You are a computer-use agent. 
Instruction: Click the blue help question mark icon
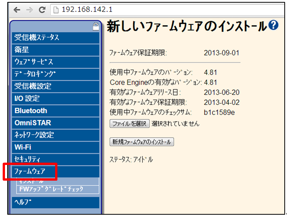(273, 26)
